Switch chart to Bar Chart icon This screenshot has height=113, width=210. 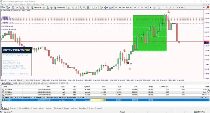pos(69,8)
